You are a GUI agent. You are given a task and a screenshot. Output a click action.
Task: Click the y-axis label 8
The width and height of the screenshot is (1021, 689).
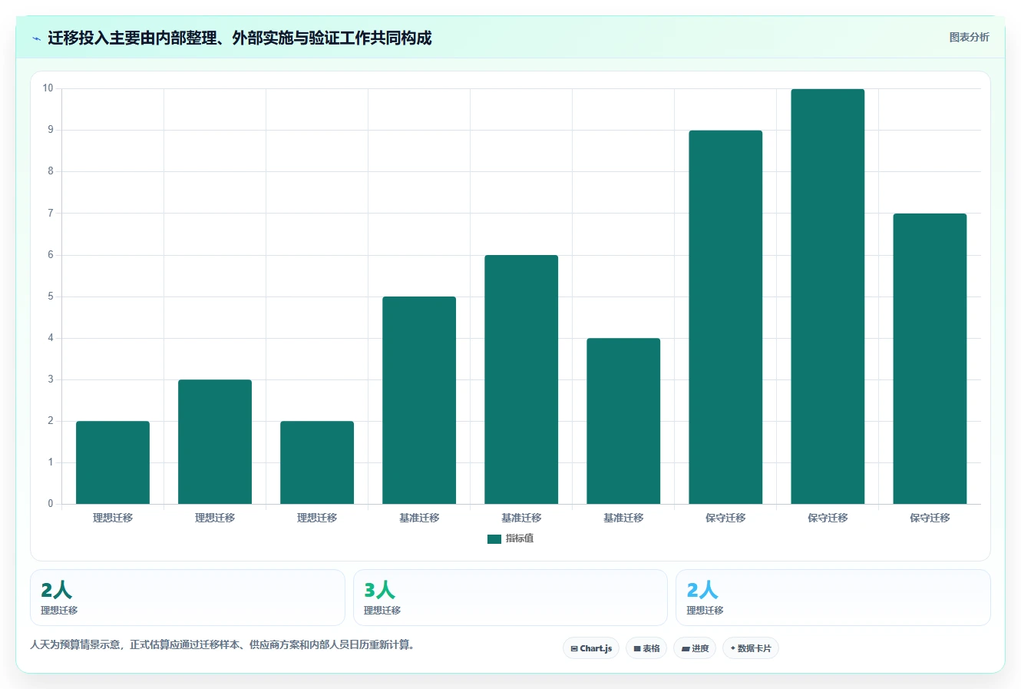[51, 171]
